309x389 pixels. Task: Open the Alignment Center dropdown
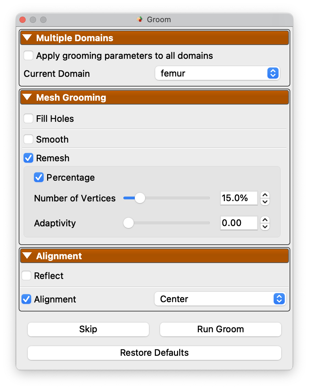[220, 299]
